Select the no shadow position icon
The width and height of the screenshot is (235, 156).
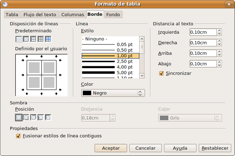point(18,117)
